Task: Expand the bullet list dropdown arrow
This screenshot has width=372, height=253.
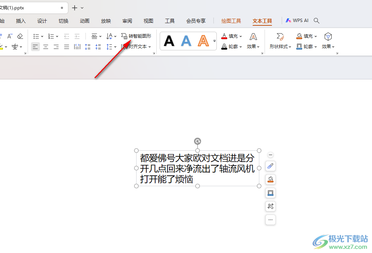Action: click(x=42, y=36)
